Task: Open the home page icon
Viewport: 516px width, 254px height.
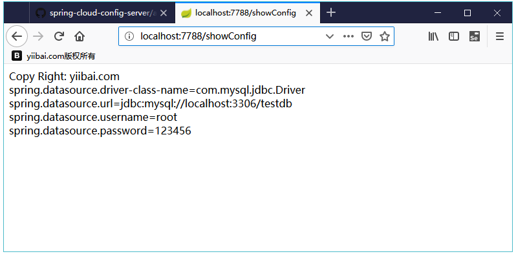Action: 80,36
